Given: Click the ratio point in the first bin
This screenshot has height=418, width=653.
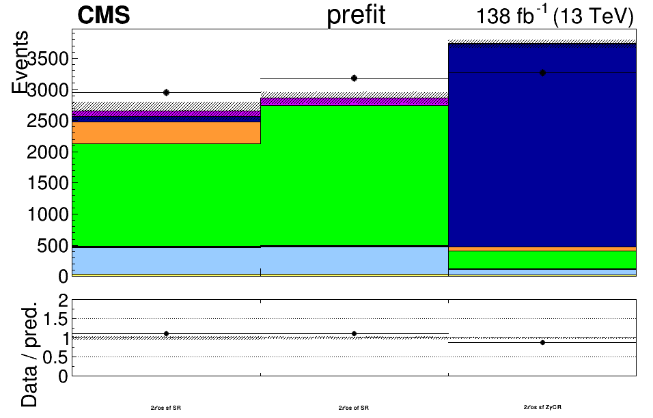Looking at the screenshot, I should pos(166,334).
